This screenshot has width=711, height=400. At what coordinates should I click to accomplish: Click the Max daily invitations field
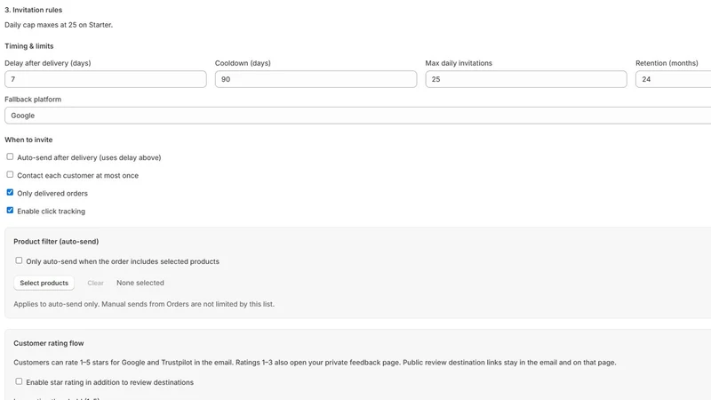pos(526,79)
